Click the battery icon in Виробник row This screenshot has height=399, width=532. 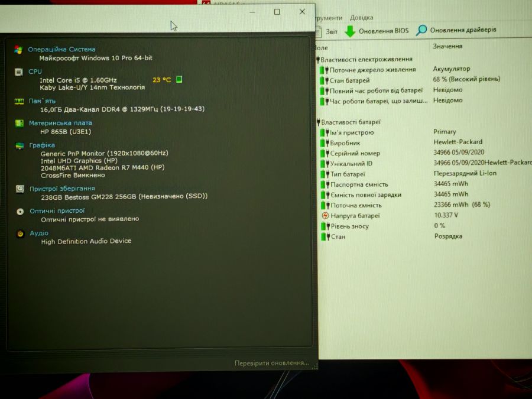tap(325, 143)
